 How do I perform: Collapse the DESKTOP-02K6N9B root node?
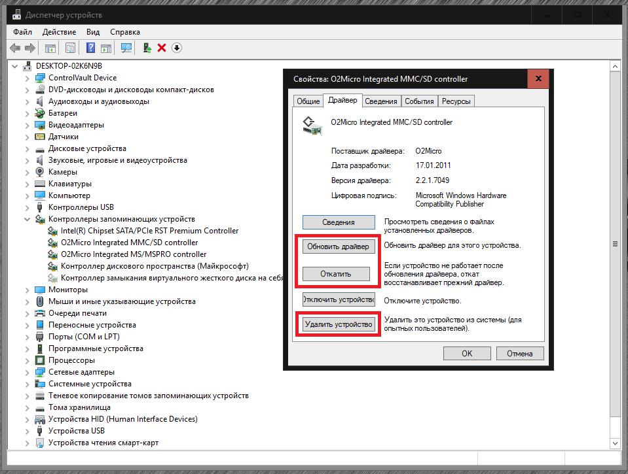click(x=15, y=66)
